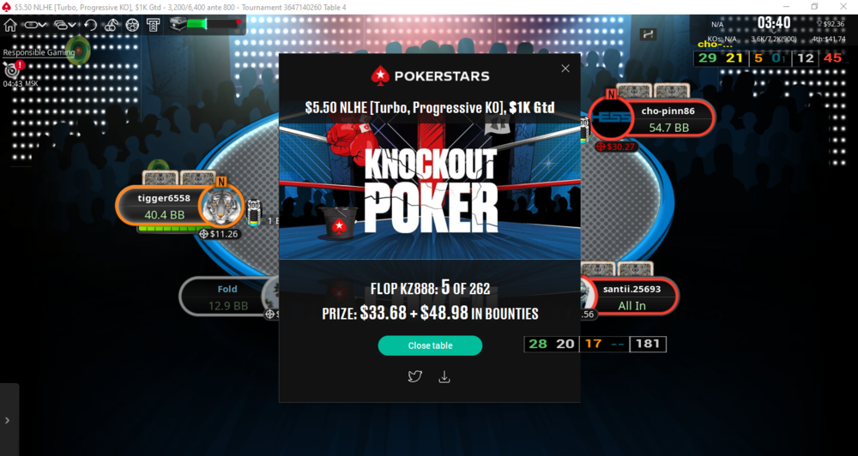Open the cashier ATM icon

coord(154,25)
